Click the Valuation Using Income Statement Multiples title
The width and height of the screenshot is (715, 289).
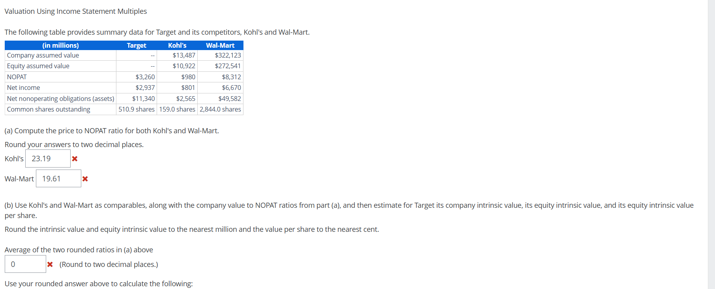tap(75, 11)
